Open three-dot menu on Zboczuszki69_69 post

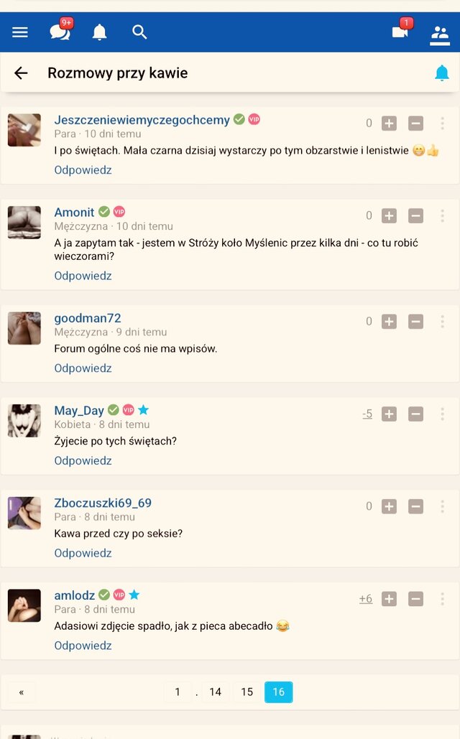click(x=442, y=506)
